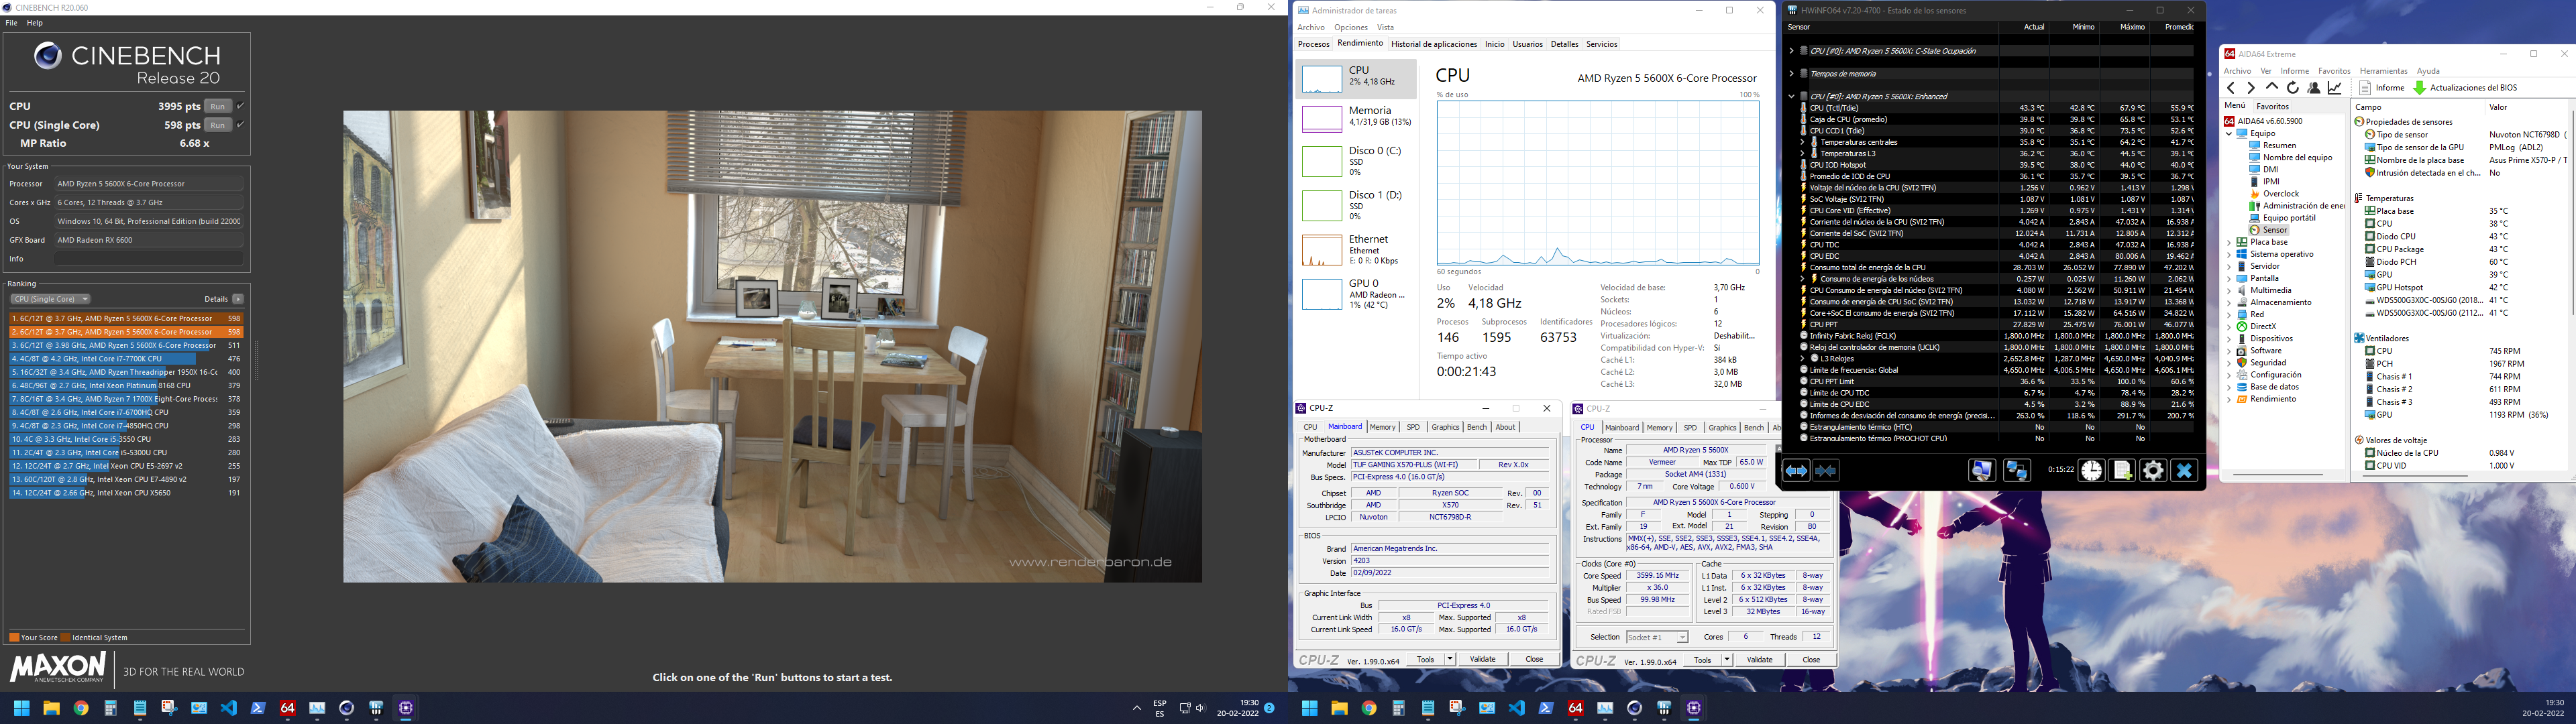This screenshot has height=724, width=2576.
Task: Click the single-monitor icon in HWiNFO's bottom toolbar
Action: pyautogui.click(x=1981, y=471)
